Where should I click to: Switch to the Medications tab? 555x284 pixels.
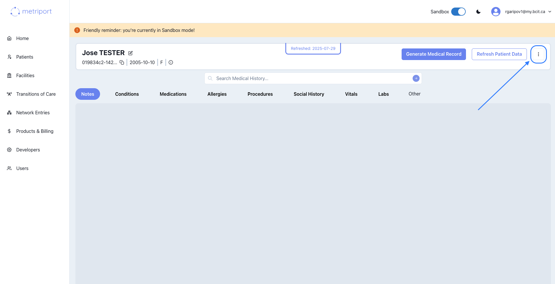(x=173, y=94)
